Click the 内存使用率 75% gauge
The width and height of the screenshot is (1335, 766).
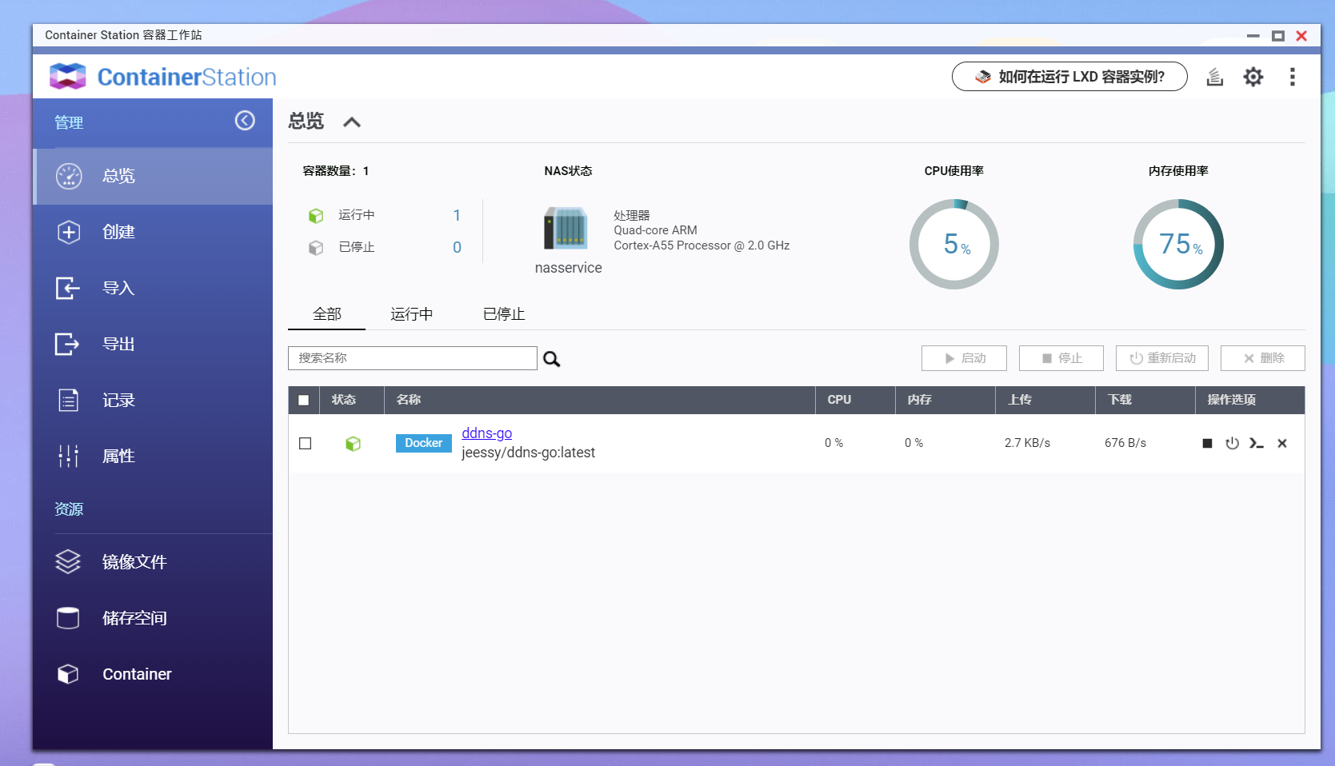[1178, 244]
